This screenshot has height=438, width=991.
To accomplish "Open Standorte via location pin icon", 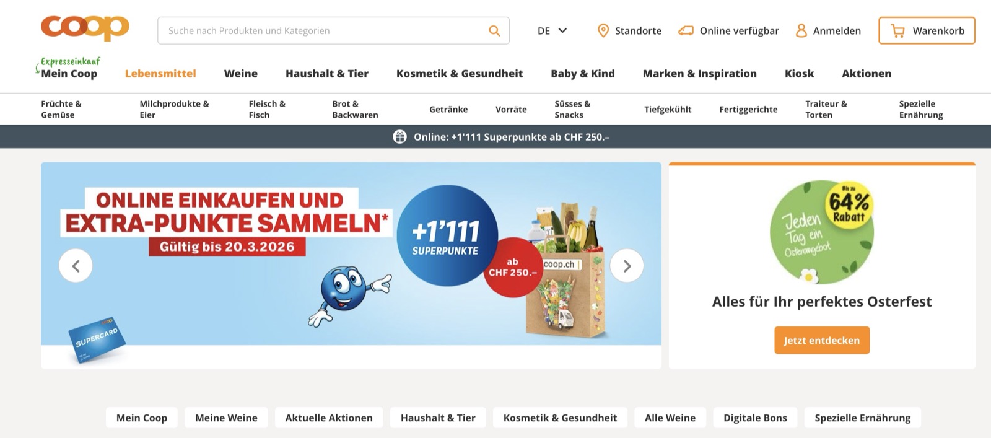I will click(x=603, y=30).
